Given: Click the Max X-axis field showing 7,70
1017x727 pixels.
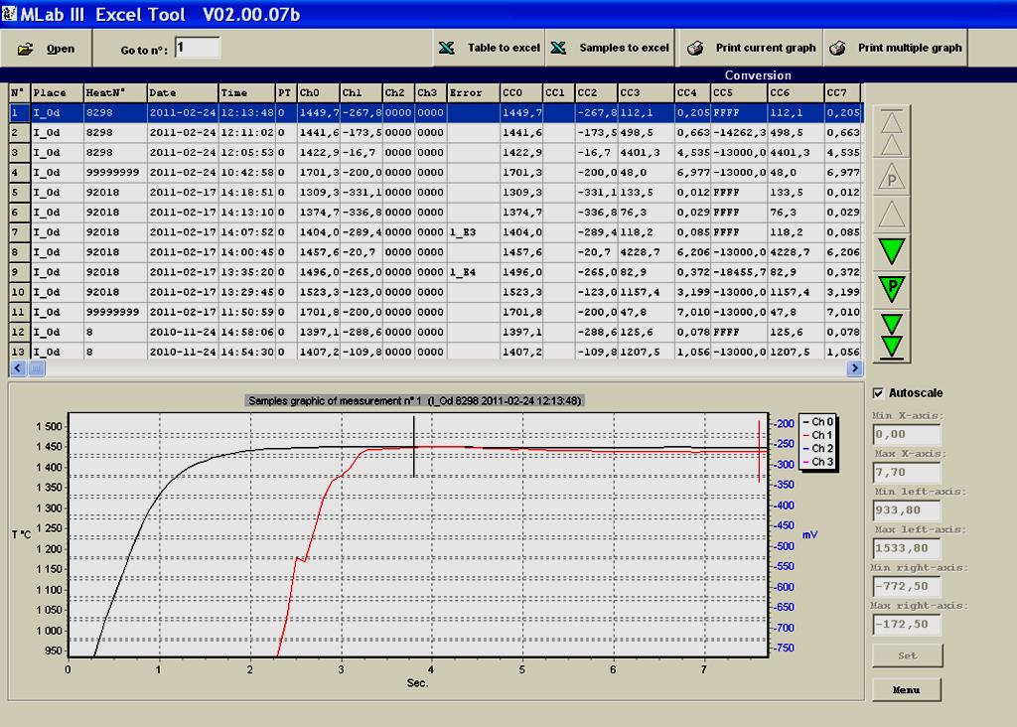Looking at the screenshot, I should 906,473.
